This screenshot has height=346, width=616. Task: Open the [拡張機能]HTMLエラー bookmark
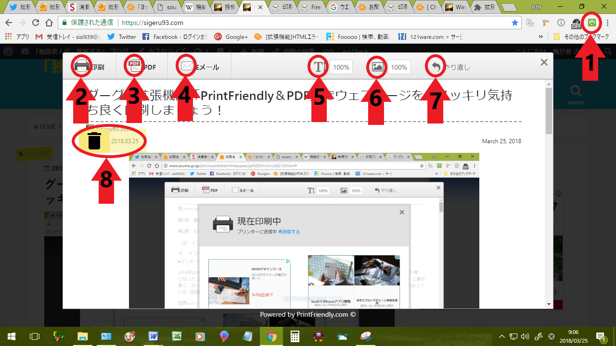(286, 37)
